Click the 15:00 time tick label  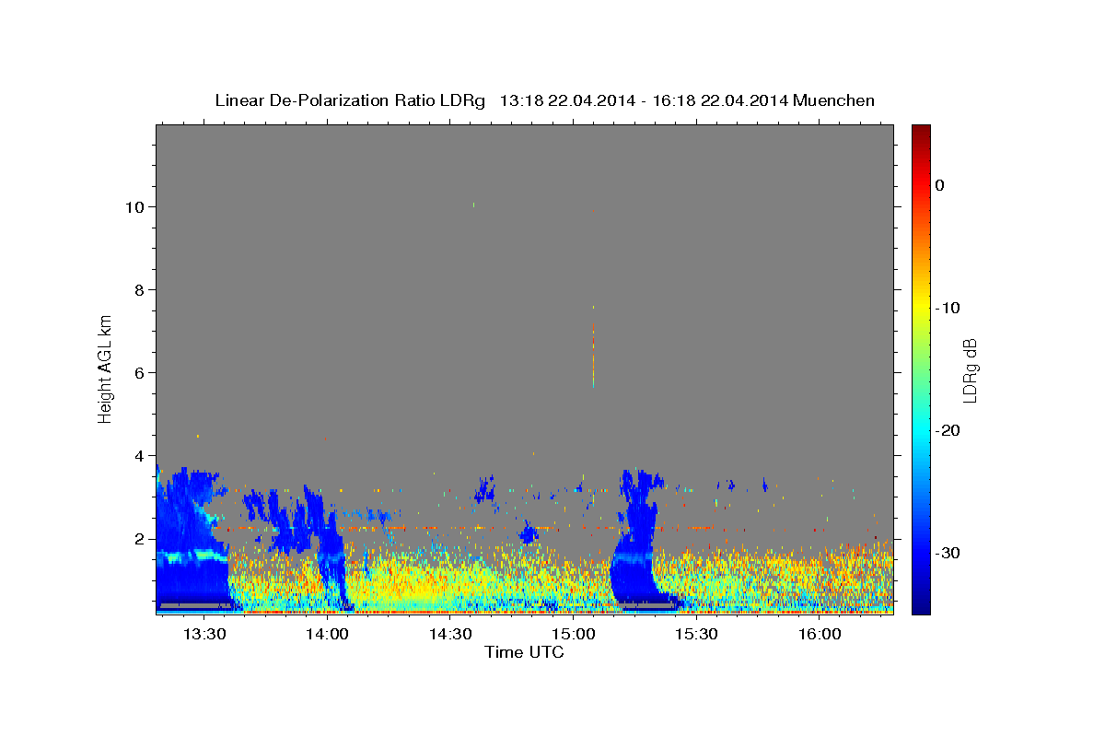[573, 635]
